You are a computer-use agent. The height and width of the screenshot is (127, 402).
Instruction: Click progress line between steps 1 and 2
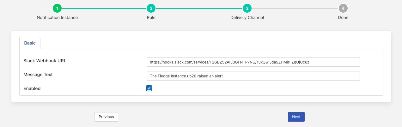(x=104, y=8)
